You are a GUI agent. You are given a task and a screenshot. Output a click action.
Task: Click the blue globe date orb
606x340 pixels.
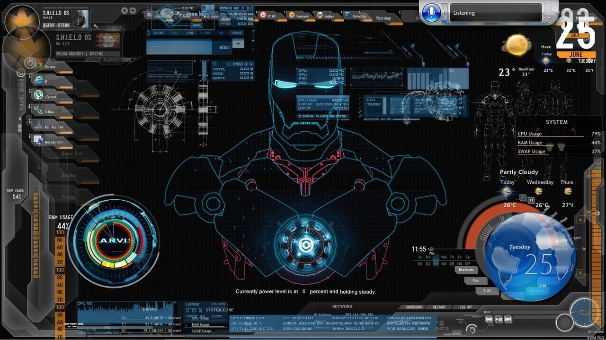tap(531, 256)
